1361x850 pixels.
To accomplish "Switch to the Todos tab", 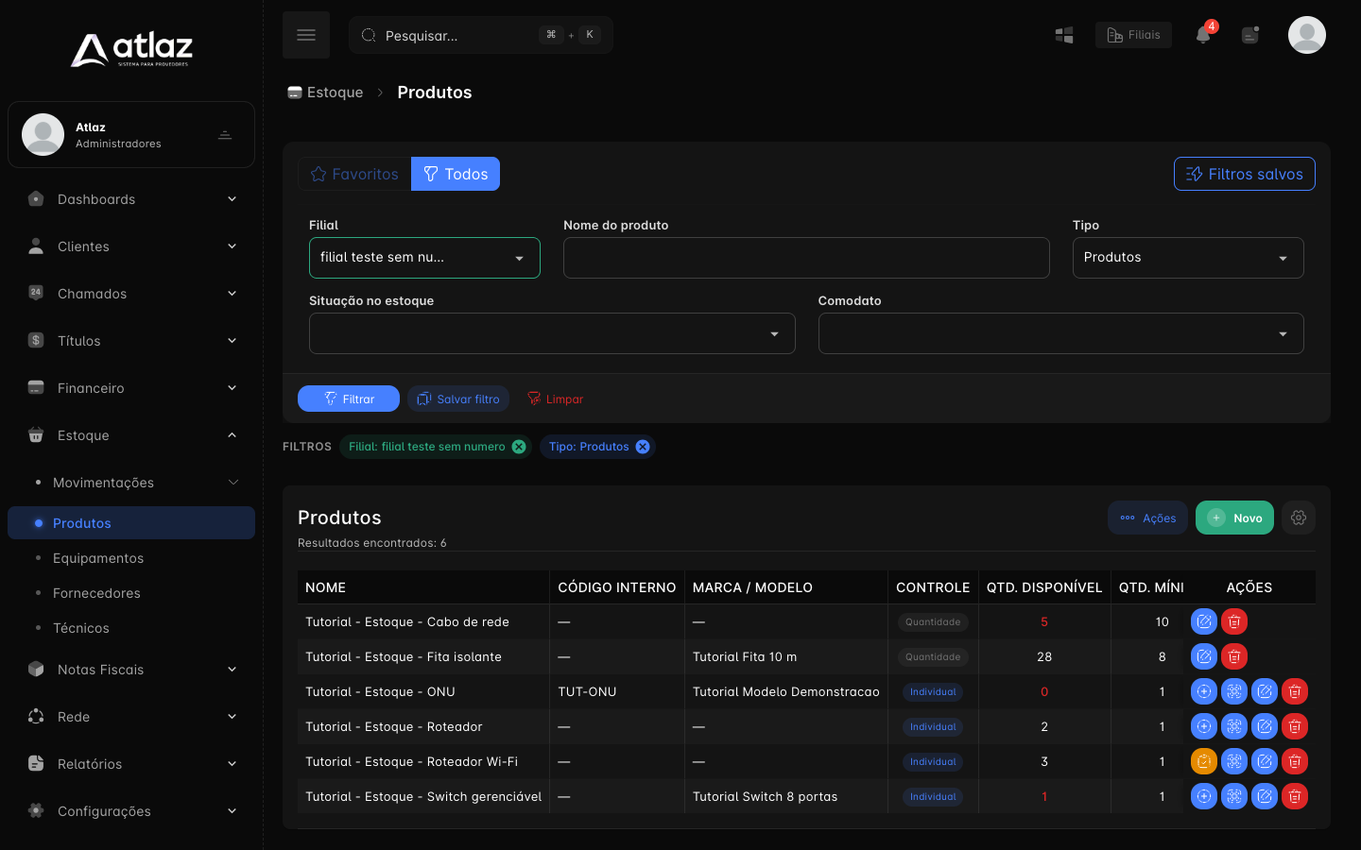I will click(x=456, y=174).
